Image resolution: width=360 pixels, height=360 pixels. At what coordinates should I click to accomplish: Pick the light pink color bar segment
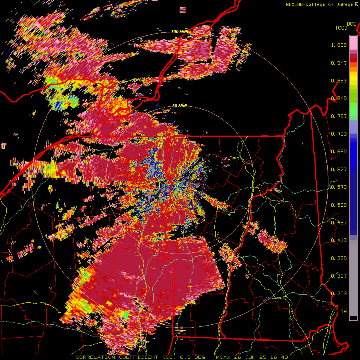[x=353, y=42]
